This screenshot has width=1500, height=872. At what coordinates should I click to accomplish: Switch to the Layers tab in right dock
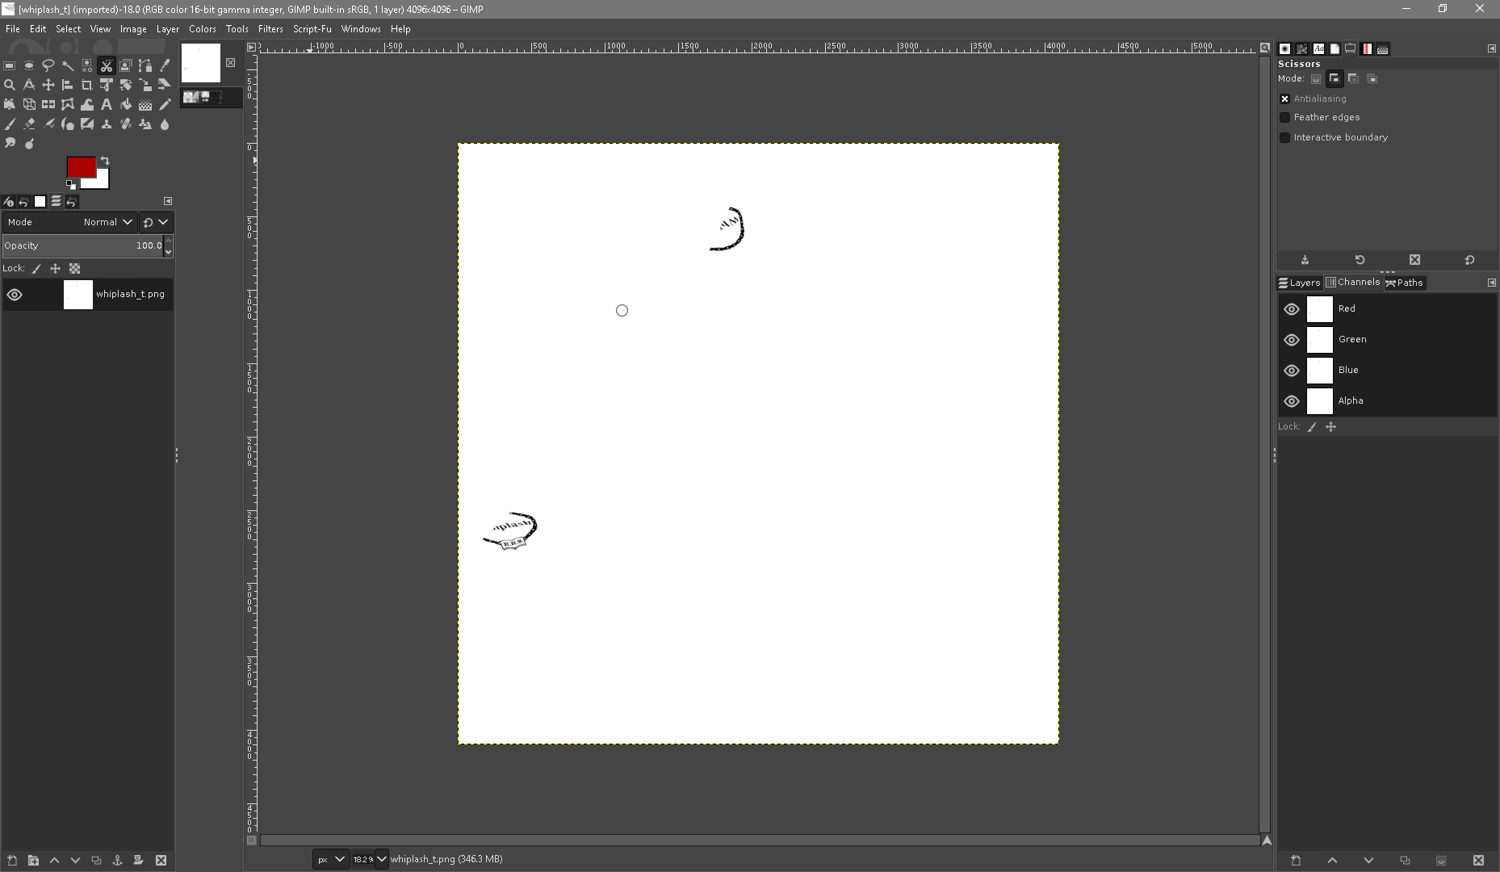click(x=1299, y=283)
